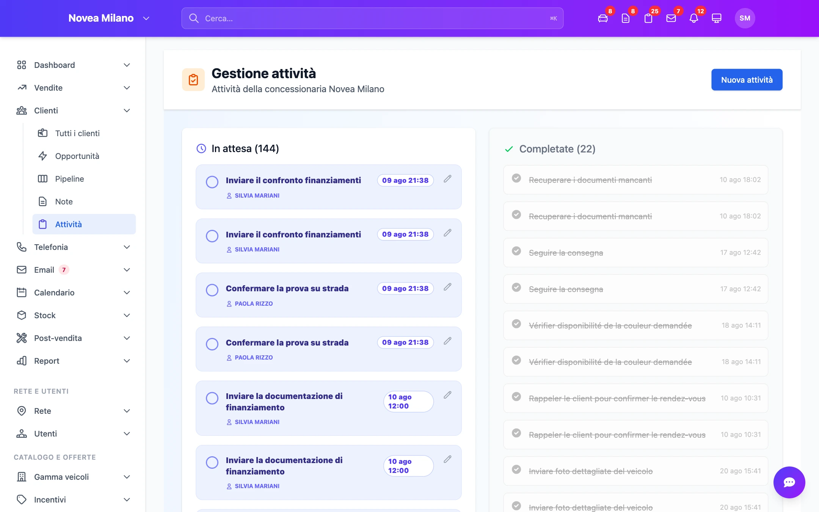Edit first Inviare la documentazione di finanziamento task
Viewport: 819px width, 512px height.
click(447, 395)
